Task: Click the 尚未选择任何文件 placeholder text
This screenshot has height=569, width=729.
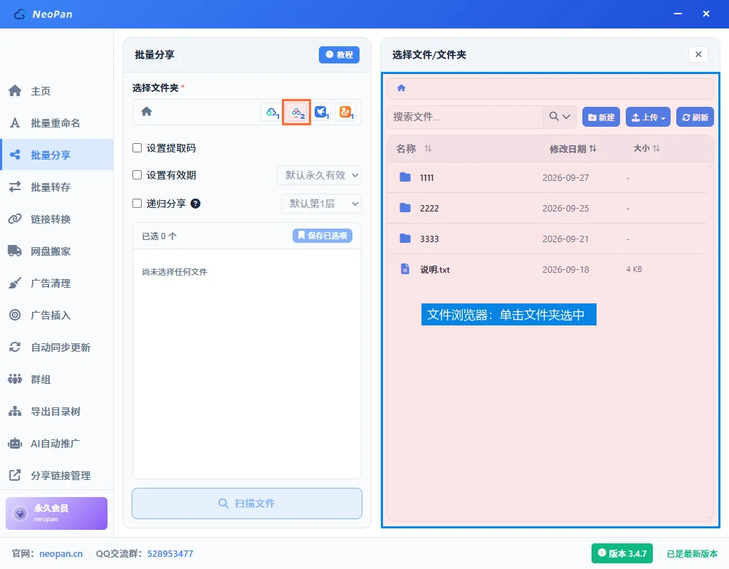Action: pos(174,272)
